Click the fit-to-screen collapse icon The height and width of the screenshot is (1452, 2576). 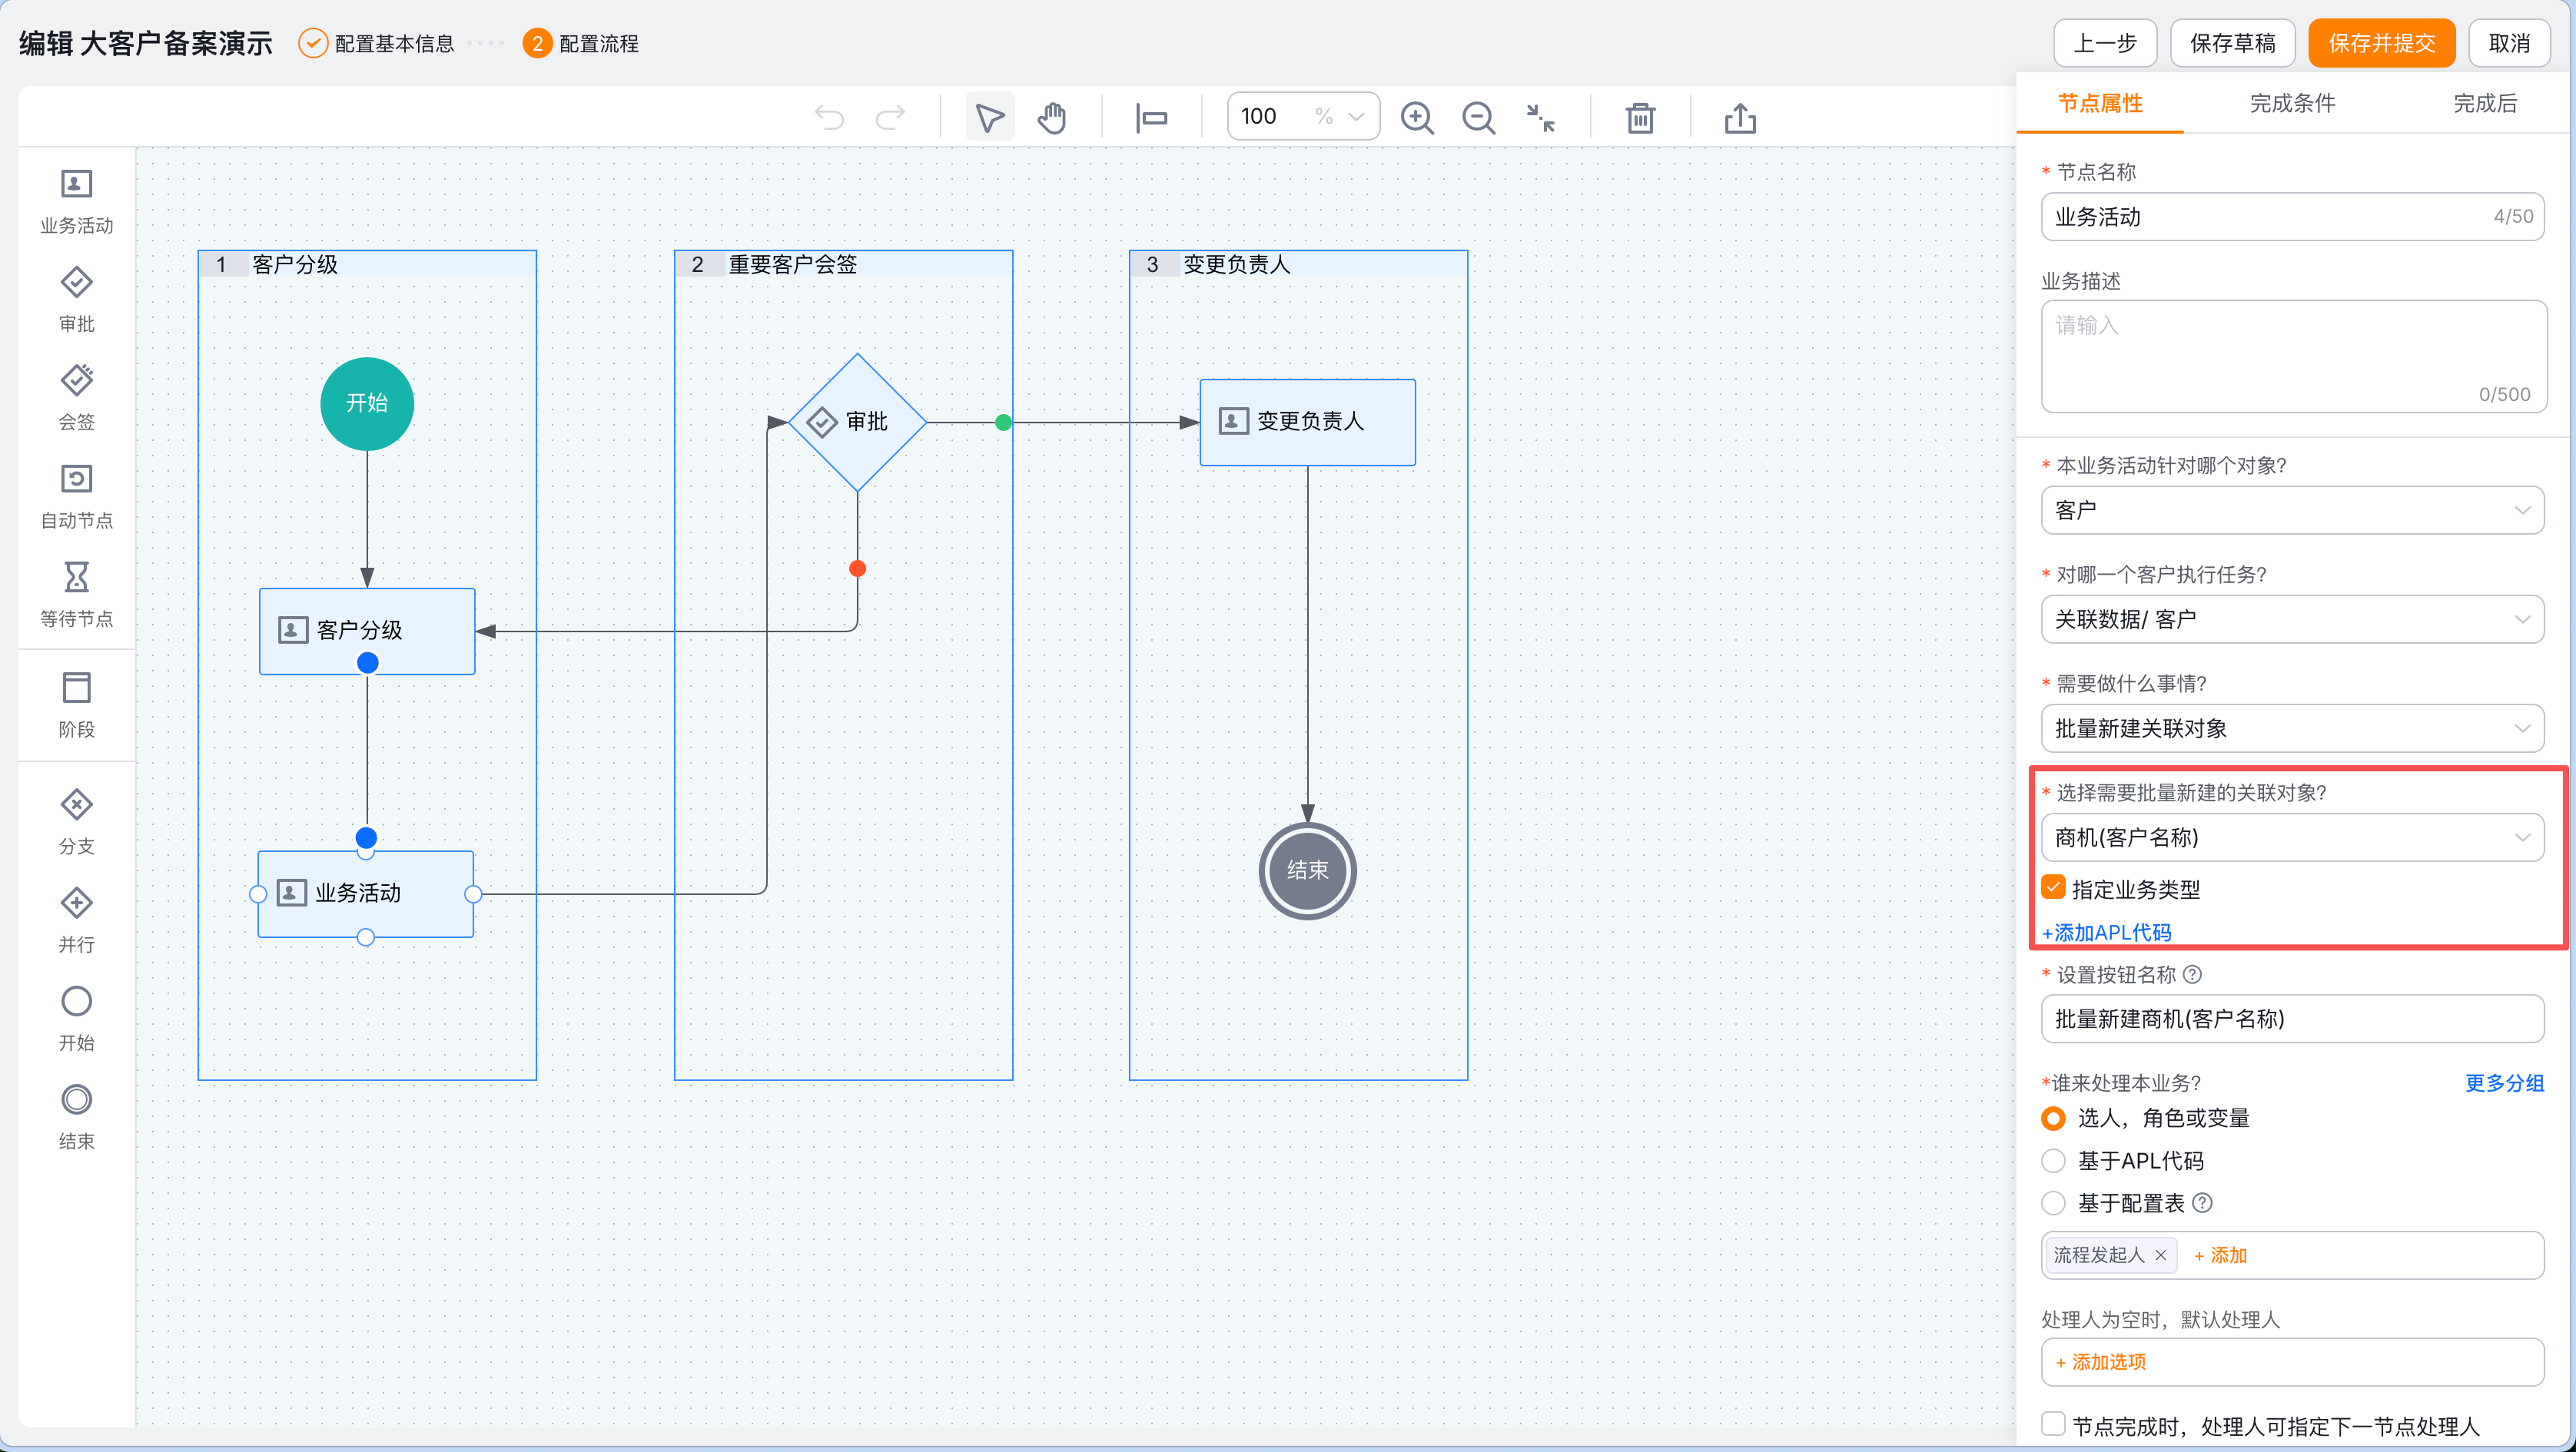(1540, 118)
